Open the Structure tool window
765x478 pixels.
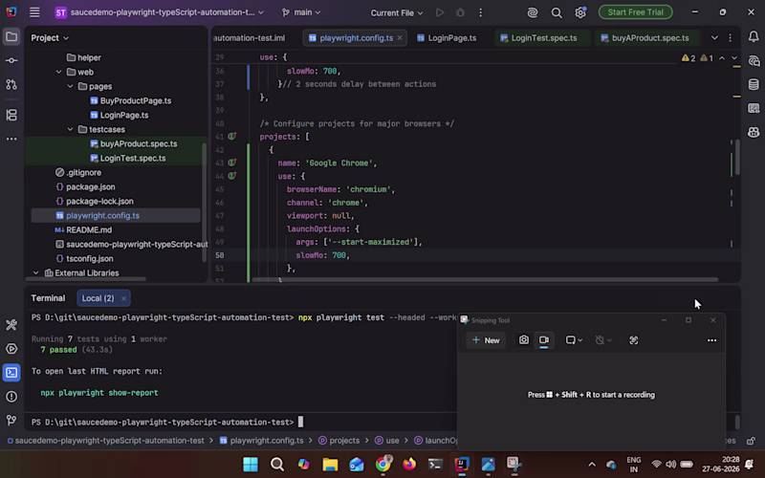pos(11,115)
